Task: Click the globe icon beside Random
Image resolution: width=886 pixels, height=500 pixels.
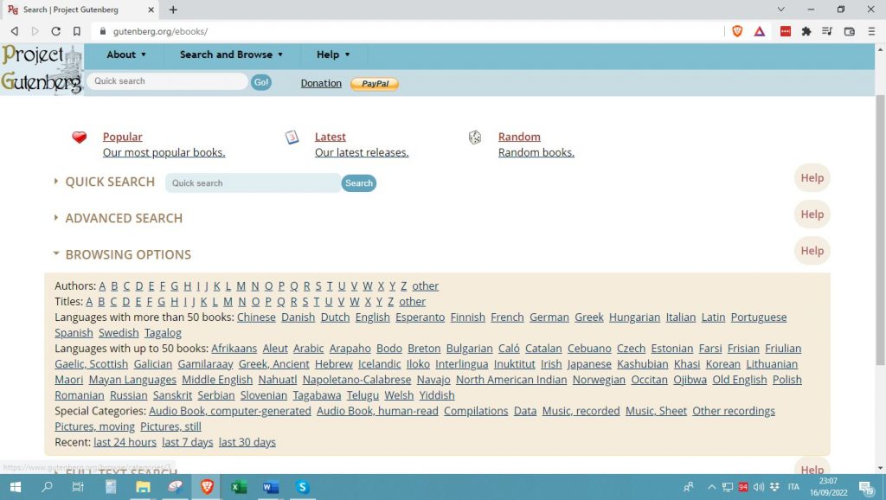Action: [x=475, y=137]
